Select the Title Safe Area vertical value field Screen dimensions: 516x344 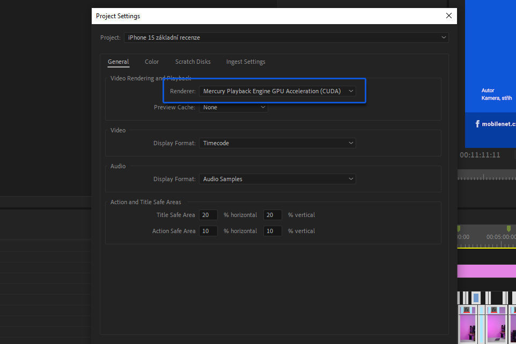pyautogui.click(x=272, y=215)
